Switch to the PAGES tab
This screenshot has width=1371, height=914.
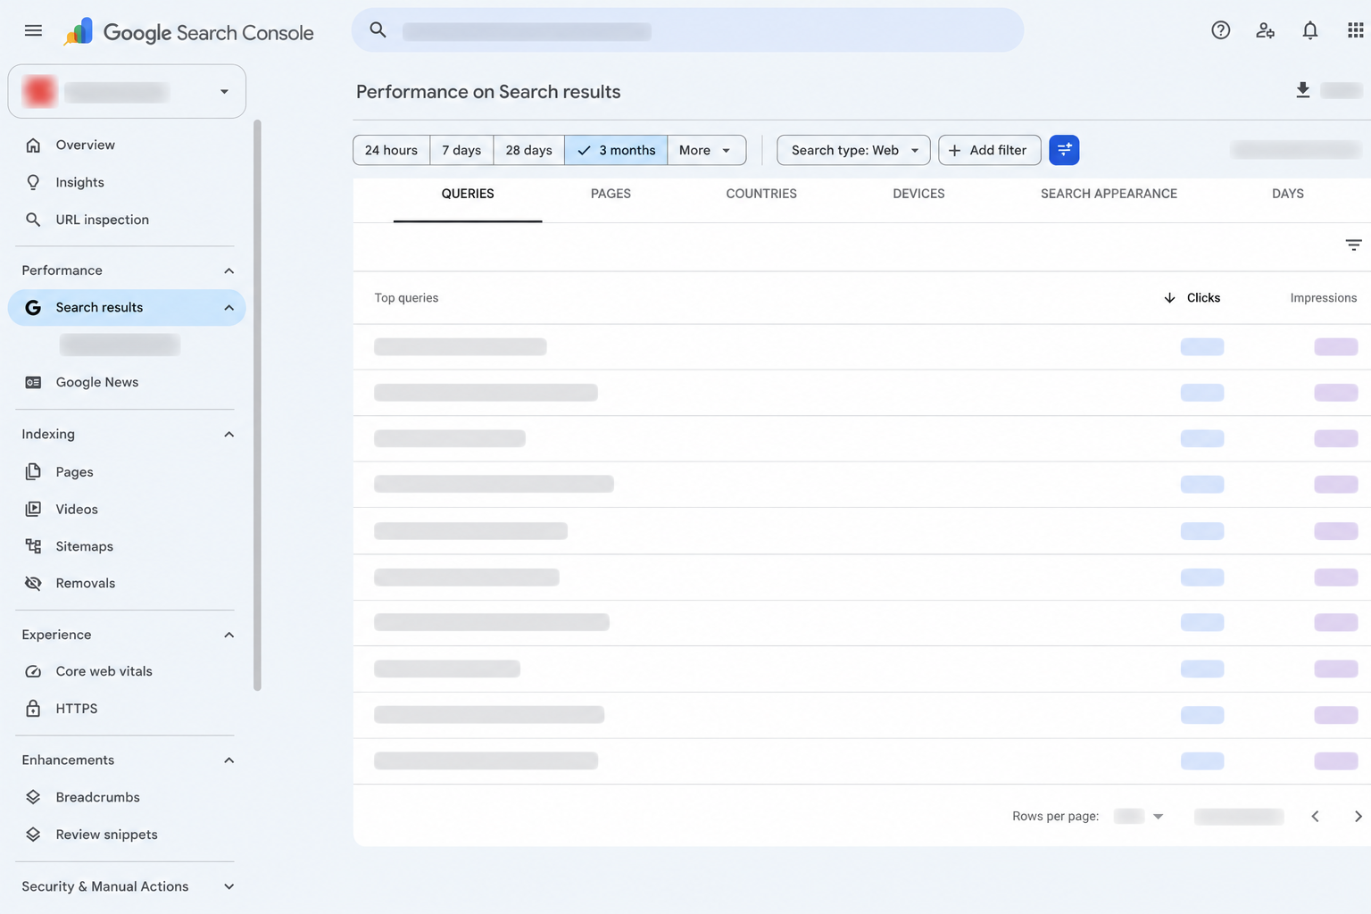tap(611, 194)
